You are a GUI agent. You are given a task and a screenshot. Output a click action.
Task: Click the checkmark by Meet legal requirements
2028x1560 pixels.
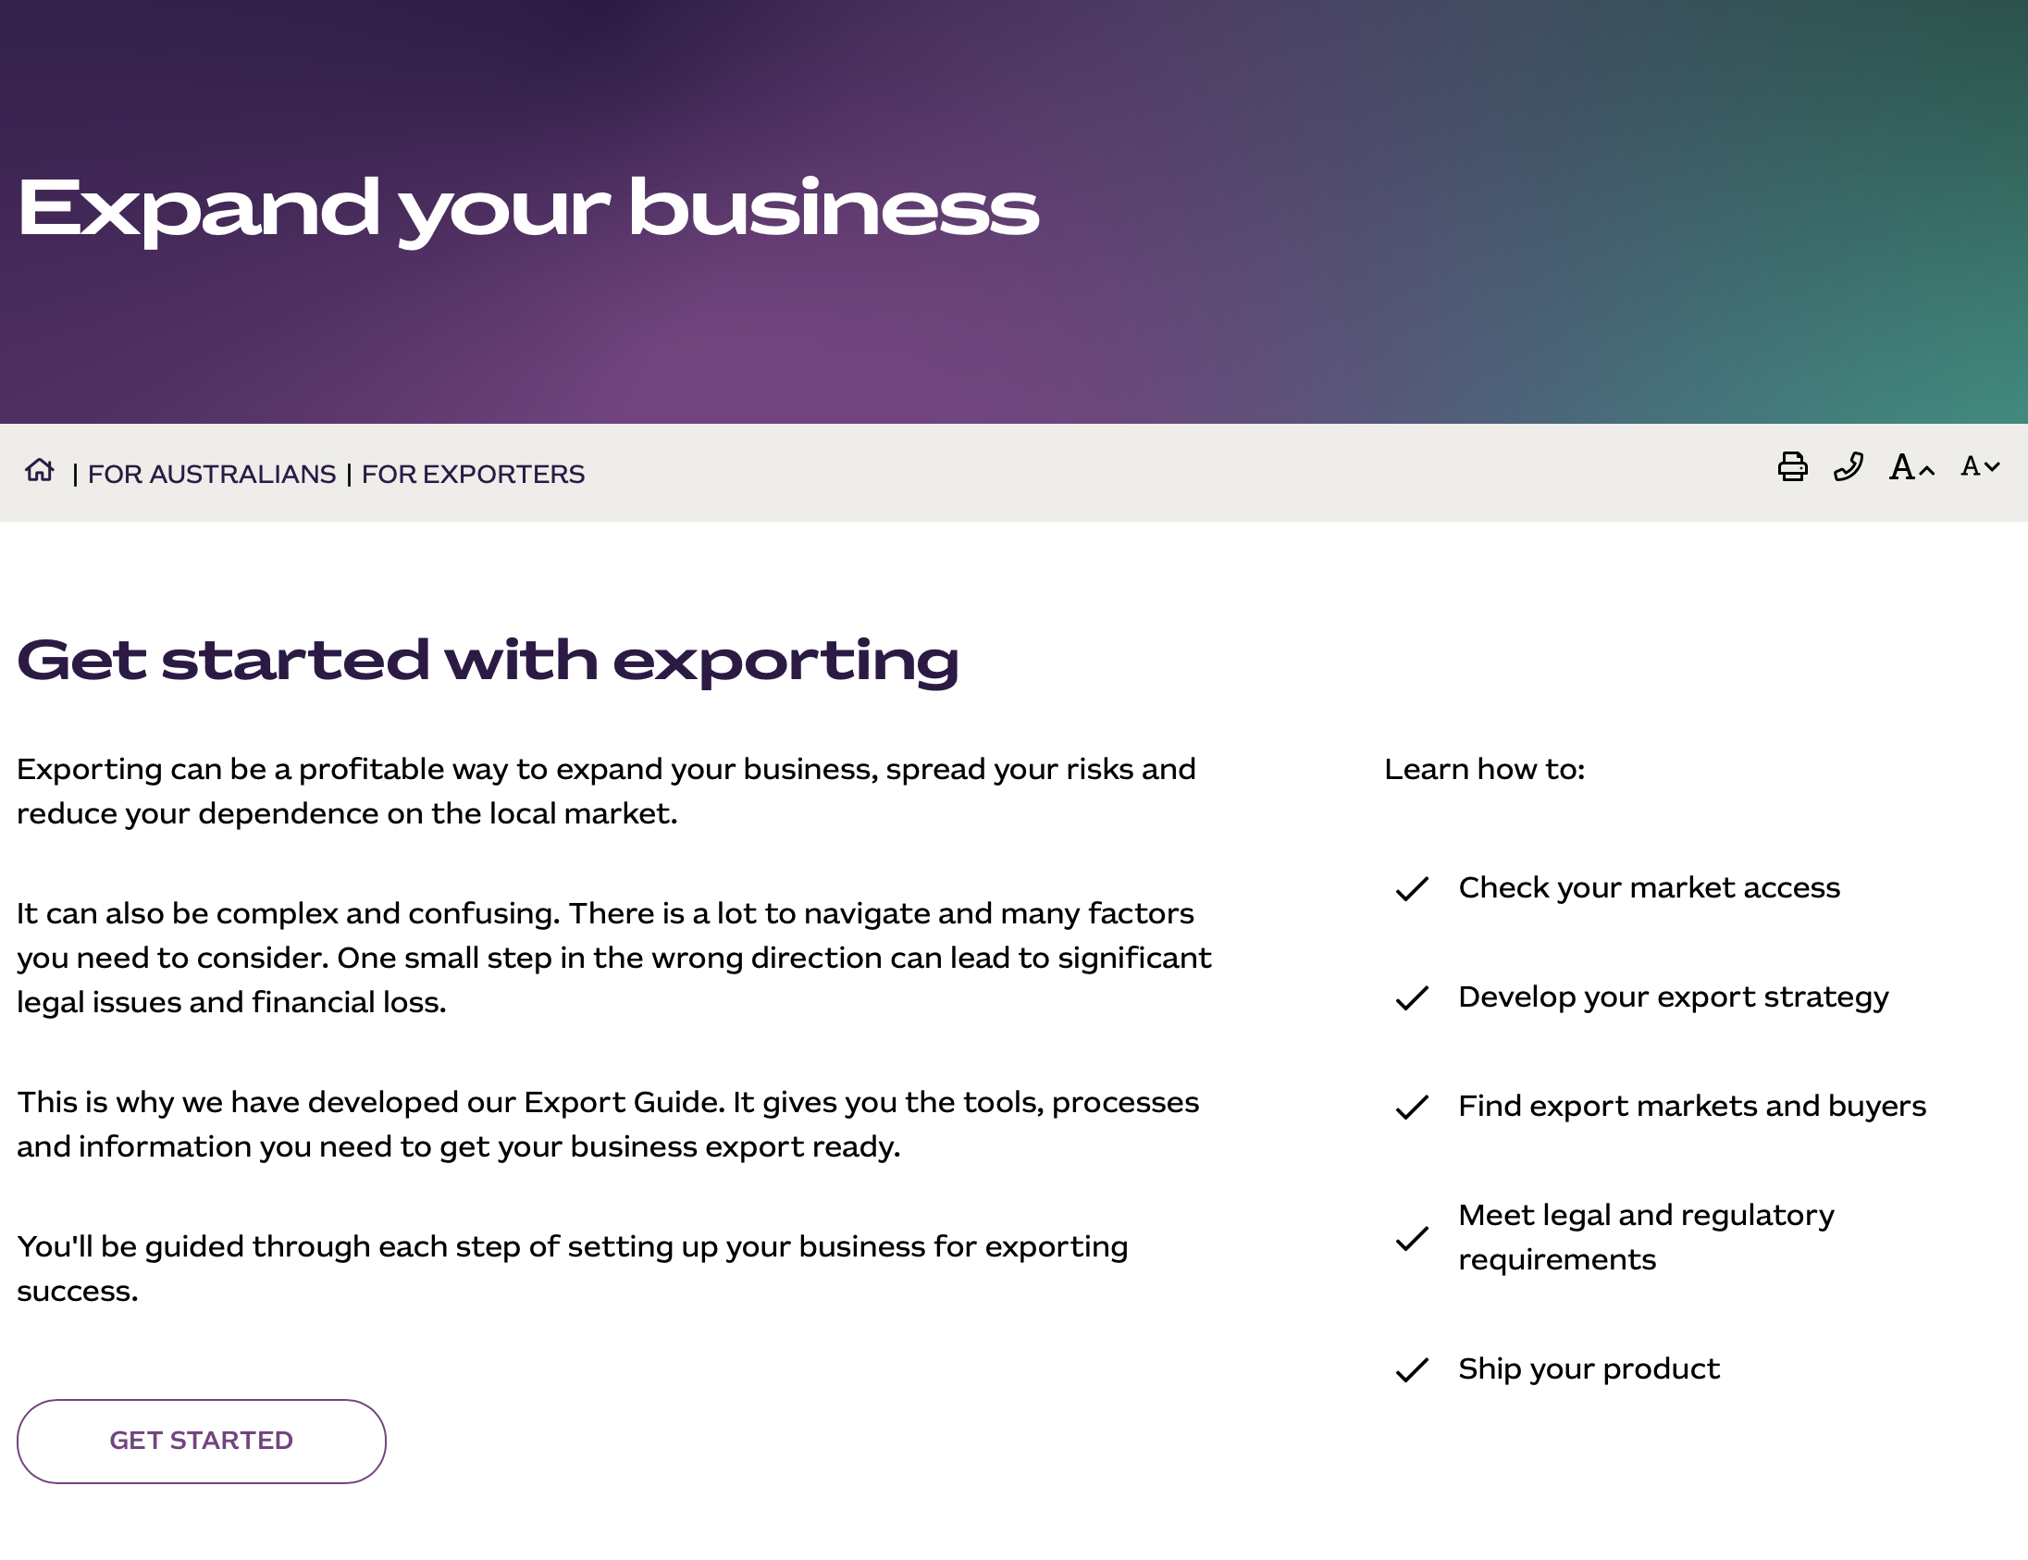(1412, 1239)
